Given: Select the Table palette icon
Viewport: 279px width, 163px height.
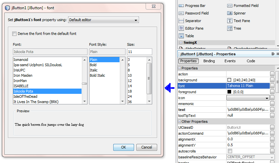Looking at the screenshot, I should [181, 36].
